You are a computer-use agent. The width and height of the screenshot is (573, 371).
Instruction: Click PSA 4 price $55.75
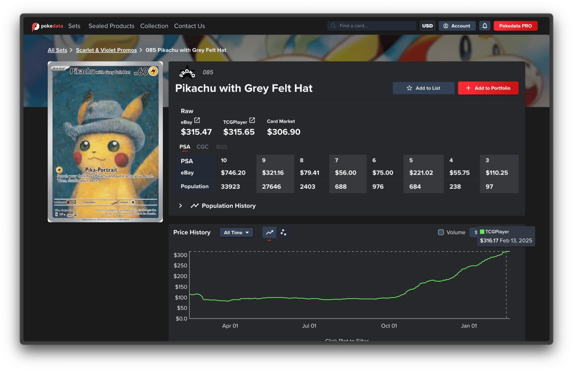[x=459, y=173]
